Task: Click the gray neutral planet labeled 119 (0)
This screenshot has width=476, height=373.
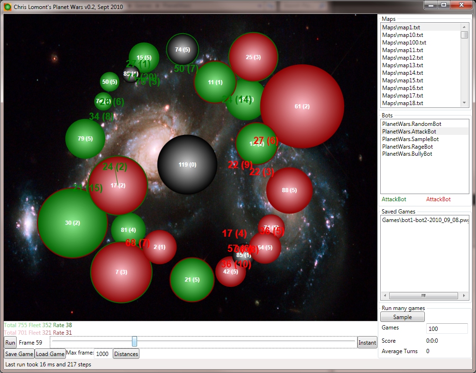Action: tap(187, 164)
